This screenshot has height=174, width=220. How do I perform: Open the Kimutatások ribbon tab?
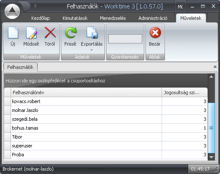click(x=75, y=18)
